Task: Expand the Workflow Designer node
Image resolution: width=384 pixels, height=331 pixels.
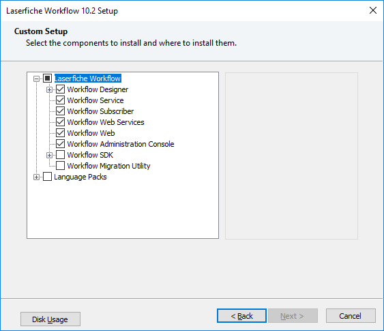Action: [49, 89]
